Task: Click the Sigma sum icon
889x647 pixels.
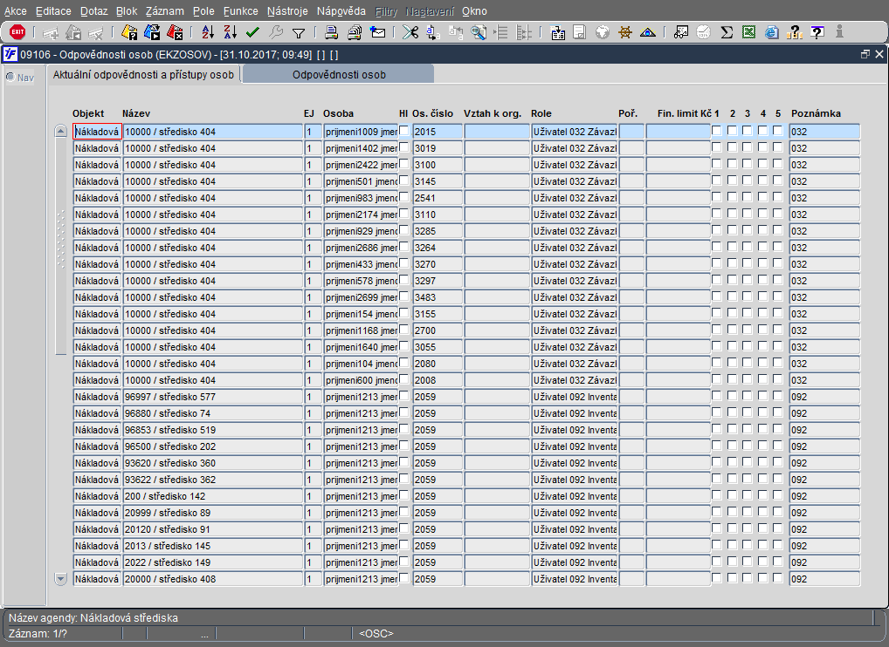Action: (727, 32)
